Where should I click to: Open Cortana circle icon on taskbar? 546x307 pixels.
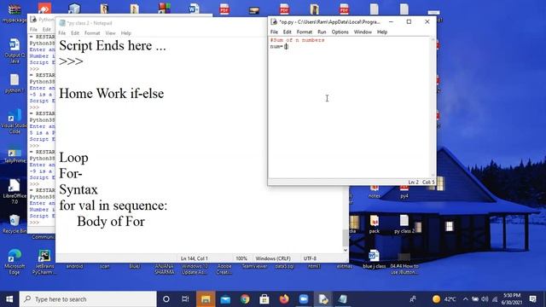pyautogui.click(x=166, y=299)
